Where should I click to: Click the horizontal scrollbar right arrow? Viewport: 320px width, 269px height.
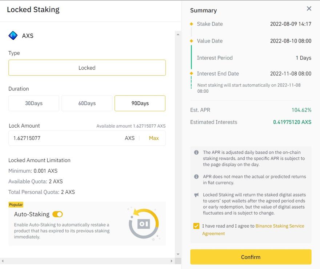point(171,261)
